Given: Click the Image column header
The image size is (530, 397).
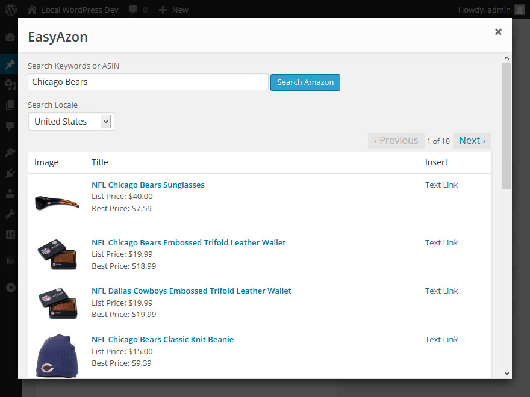Looking at the screenshot, I should pyautogui.click(x=46, y=163).
